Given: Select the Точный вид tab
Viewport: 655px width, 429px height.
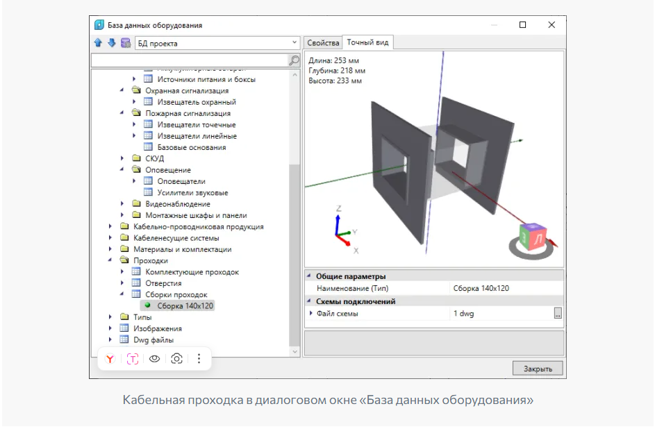Looking at the screenshot, I should [x=367, y=42].
